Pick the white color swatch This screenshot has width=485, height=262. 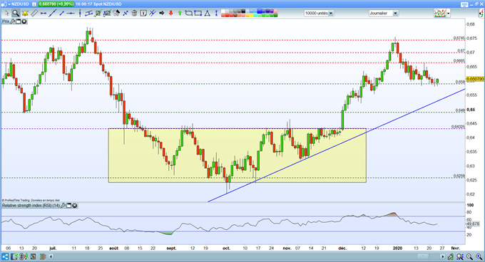[223, 11]
